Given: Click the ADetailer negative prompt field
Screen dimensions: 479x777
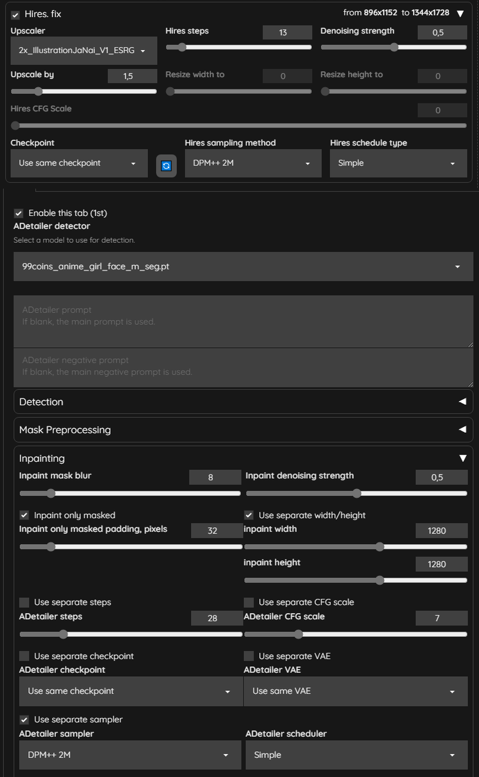Looking at the screenshot, I should click(x=243, y=368).
